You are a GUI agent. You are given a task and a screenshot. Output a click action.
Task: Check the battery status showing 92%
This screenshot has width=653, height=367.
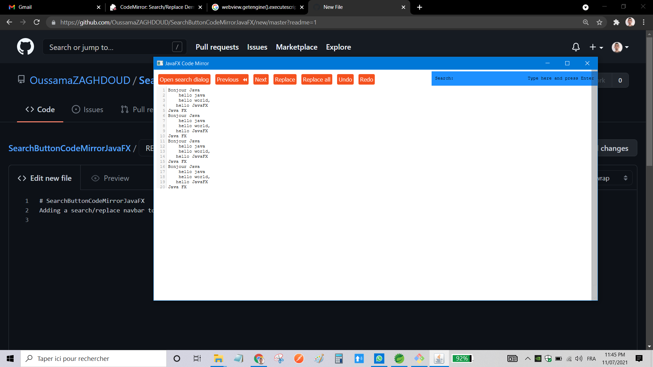(x=462, y=358)
